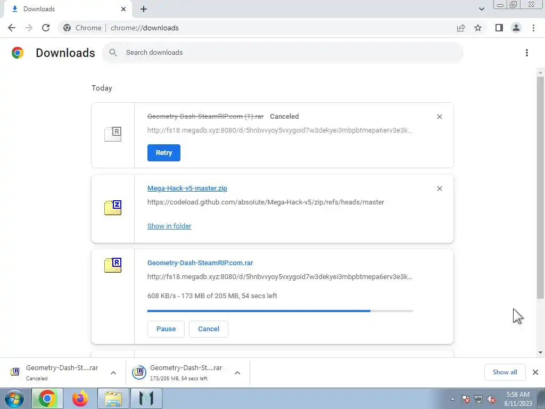Show hidden system tray icons
Screen dimensions: 545x409
(452, 399)
